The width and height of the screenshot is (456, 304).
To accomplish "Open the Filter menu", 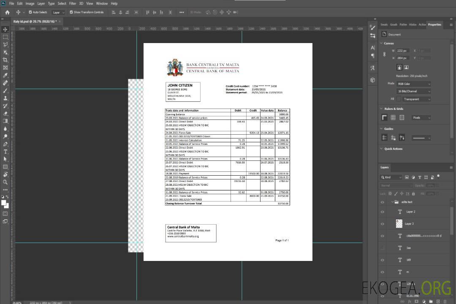I will [73, 3].
